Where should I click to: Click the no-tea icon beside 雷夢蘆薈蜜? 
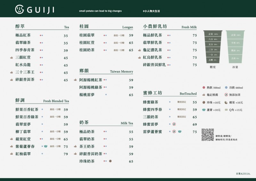click(x=174, y=131)
